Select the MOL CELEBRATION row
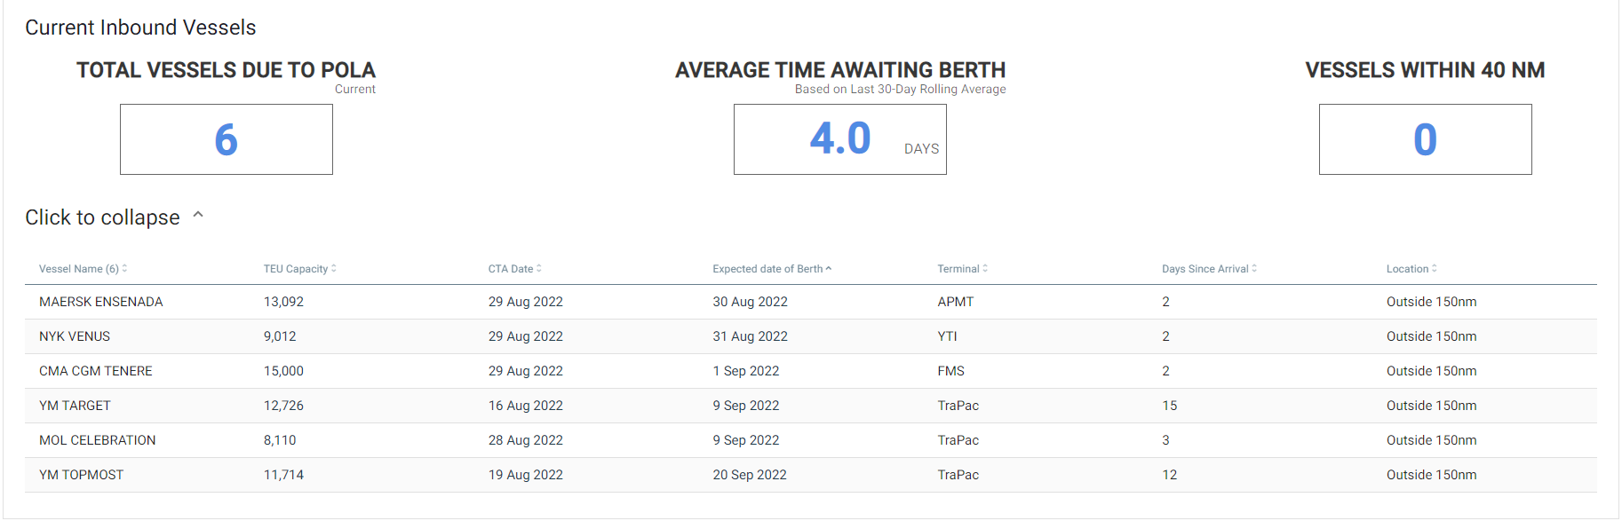 (811, 440)
